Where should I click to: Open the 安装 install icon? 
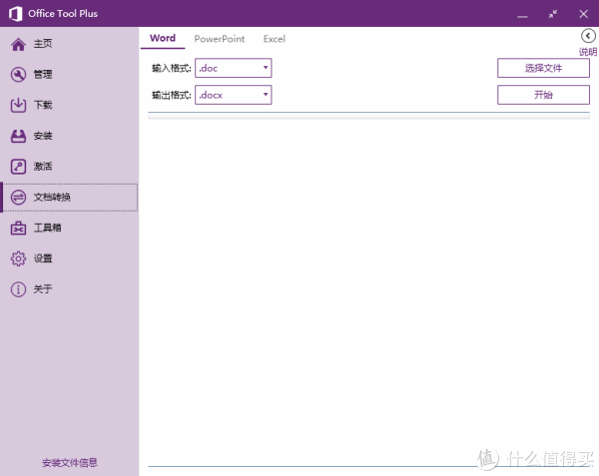tap(18, 136)
